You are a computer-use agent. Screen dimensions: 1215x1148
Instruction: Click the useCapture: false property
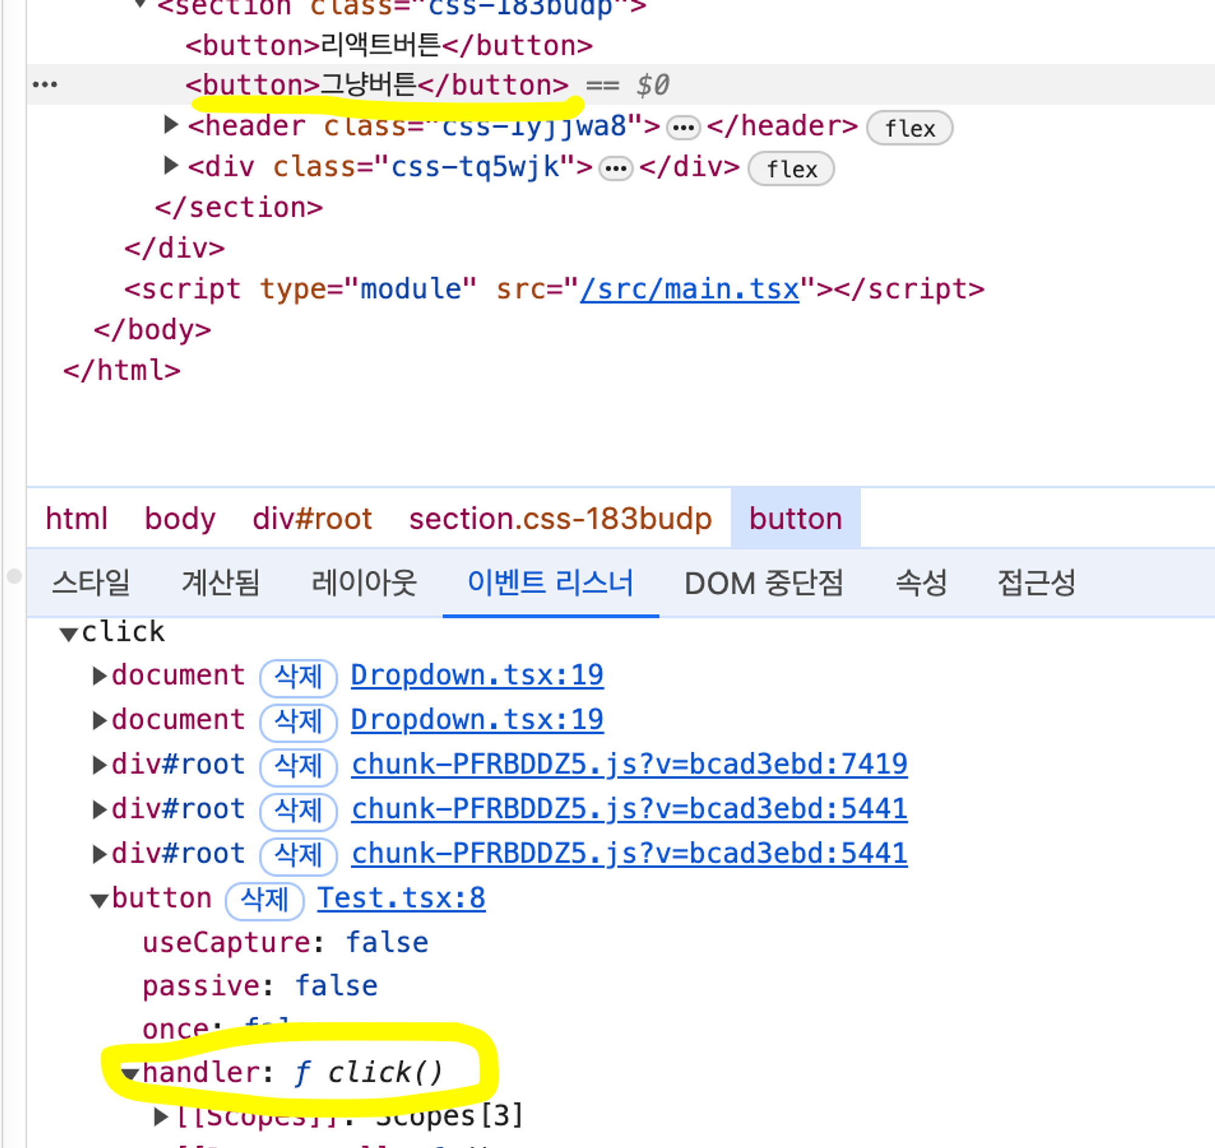point(285,943)
